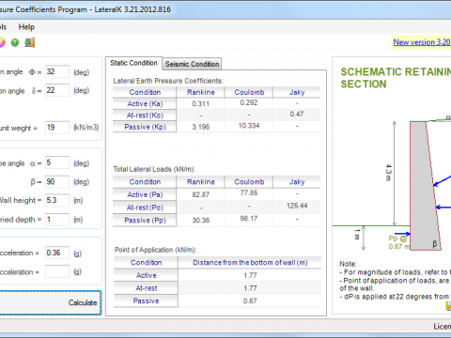Click the δ angle input showing 22

click(x=57, y=90)
